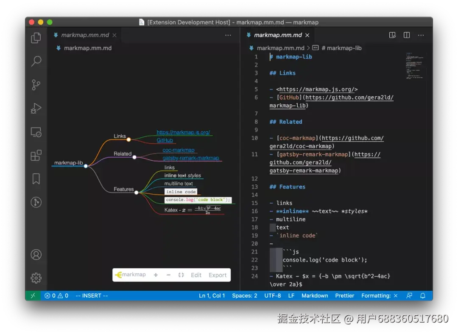458x334 pixels.
Task: Open the notifications bell icon
Action: tap(423, 295)
